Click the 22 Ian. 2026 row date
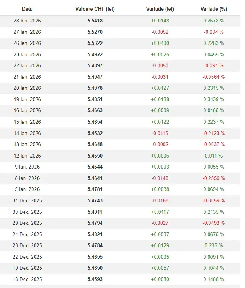 point(27,65)
